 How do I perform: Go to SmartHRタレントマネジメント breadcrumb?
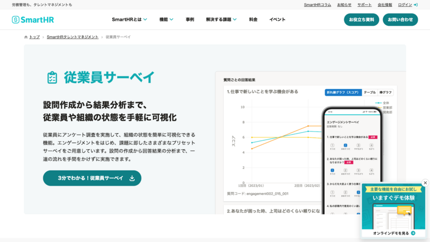click(x=73, y=37)
